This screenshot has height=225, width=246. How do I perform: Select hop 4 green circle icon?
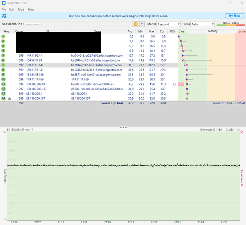pos(3,51)
